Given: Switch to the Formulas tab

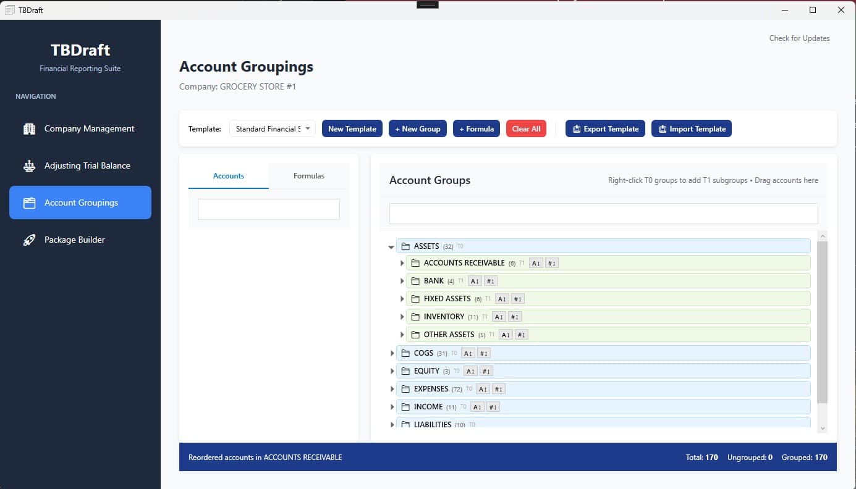Looking at the screenshot, I should coord(309,176).
